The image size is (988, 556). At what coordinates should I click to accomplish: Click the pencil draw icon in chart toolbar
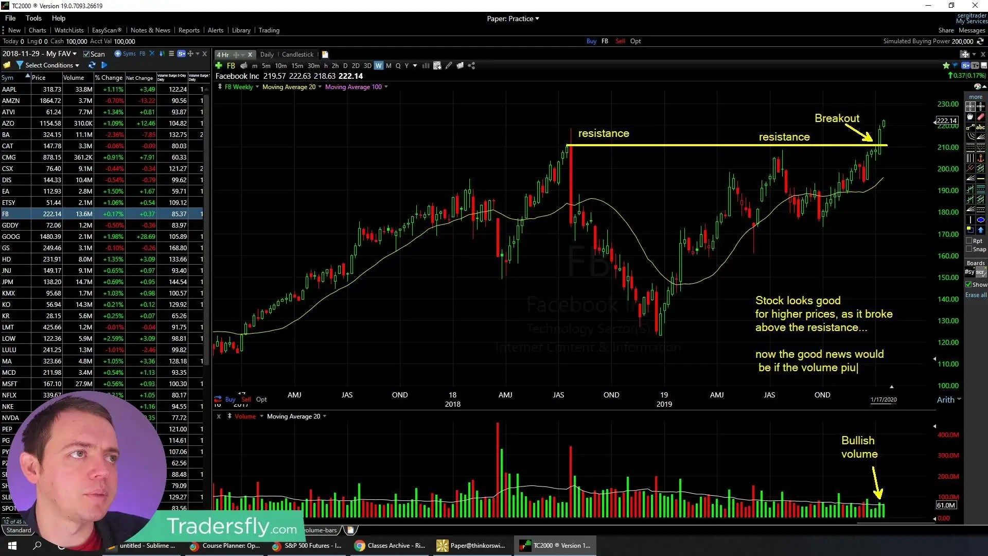coord(449,65)
